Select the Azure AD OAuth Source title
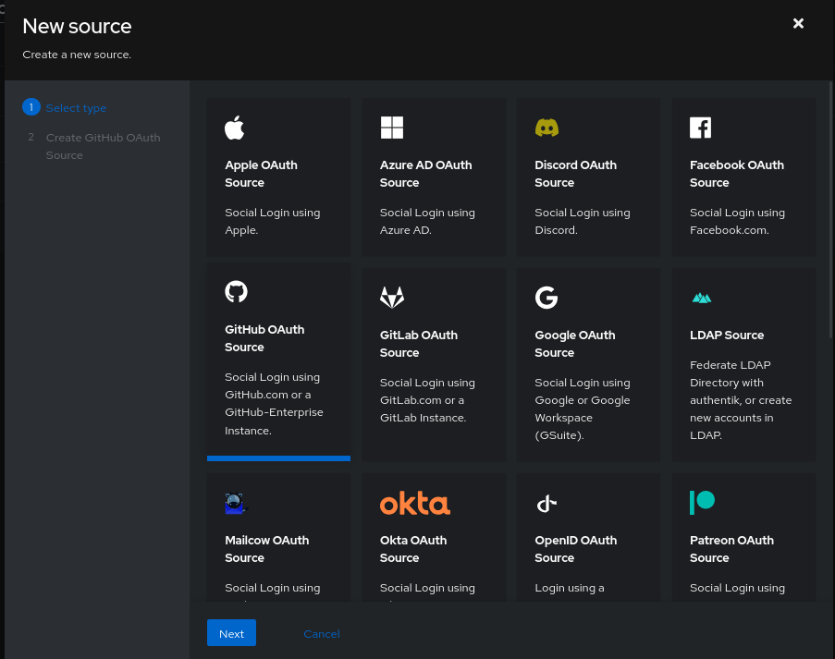The height and width of the screenshot is (659, 835). (x=425, y=174)
